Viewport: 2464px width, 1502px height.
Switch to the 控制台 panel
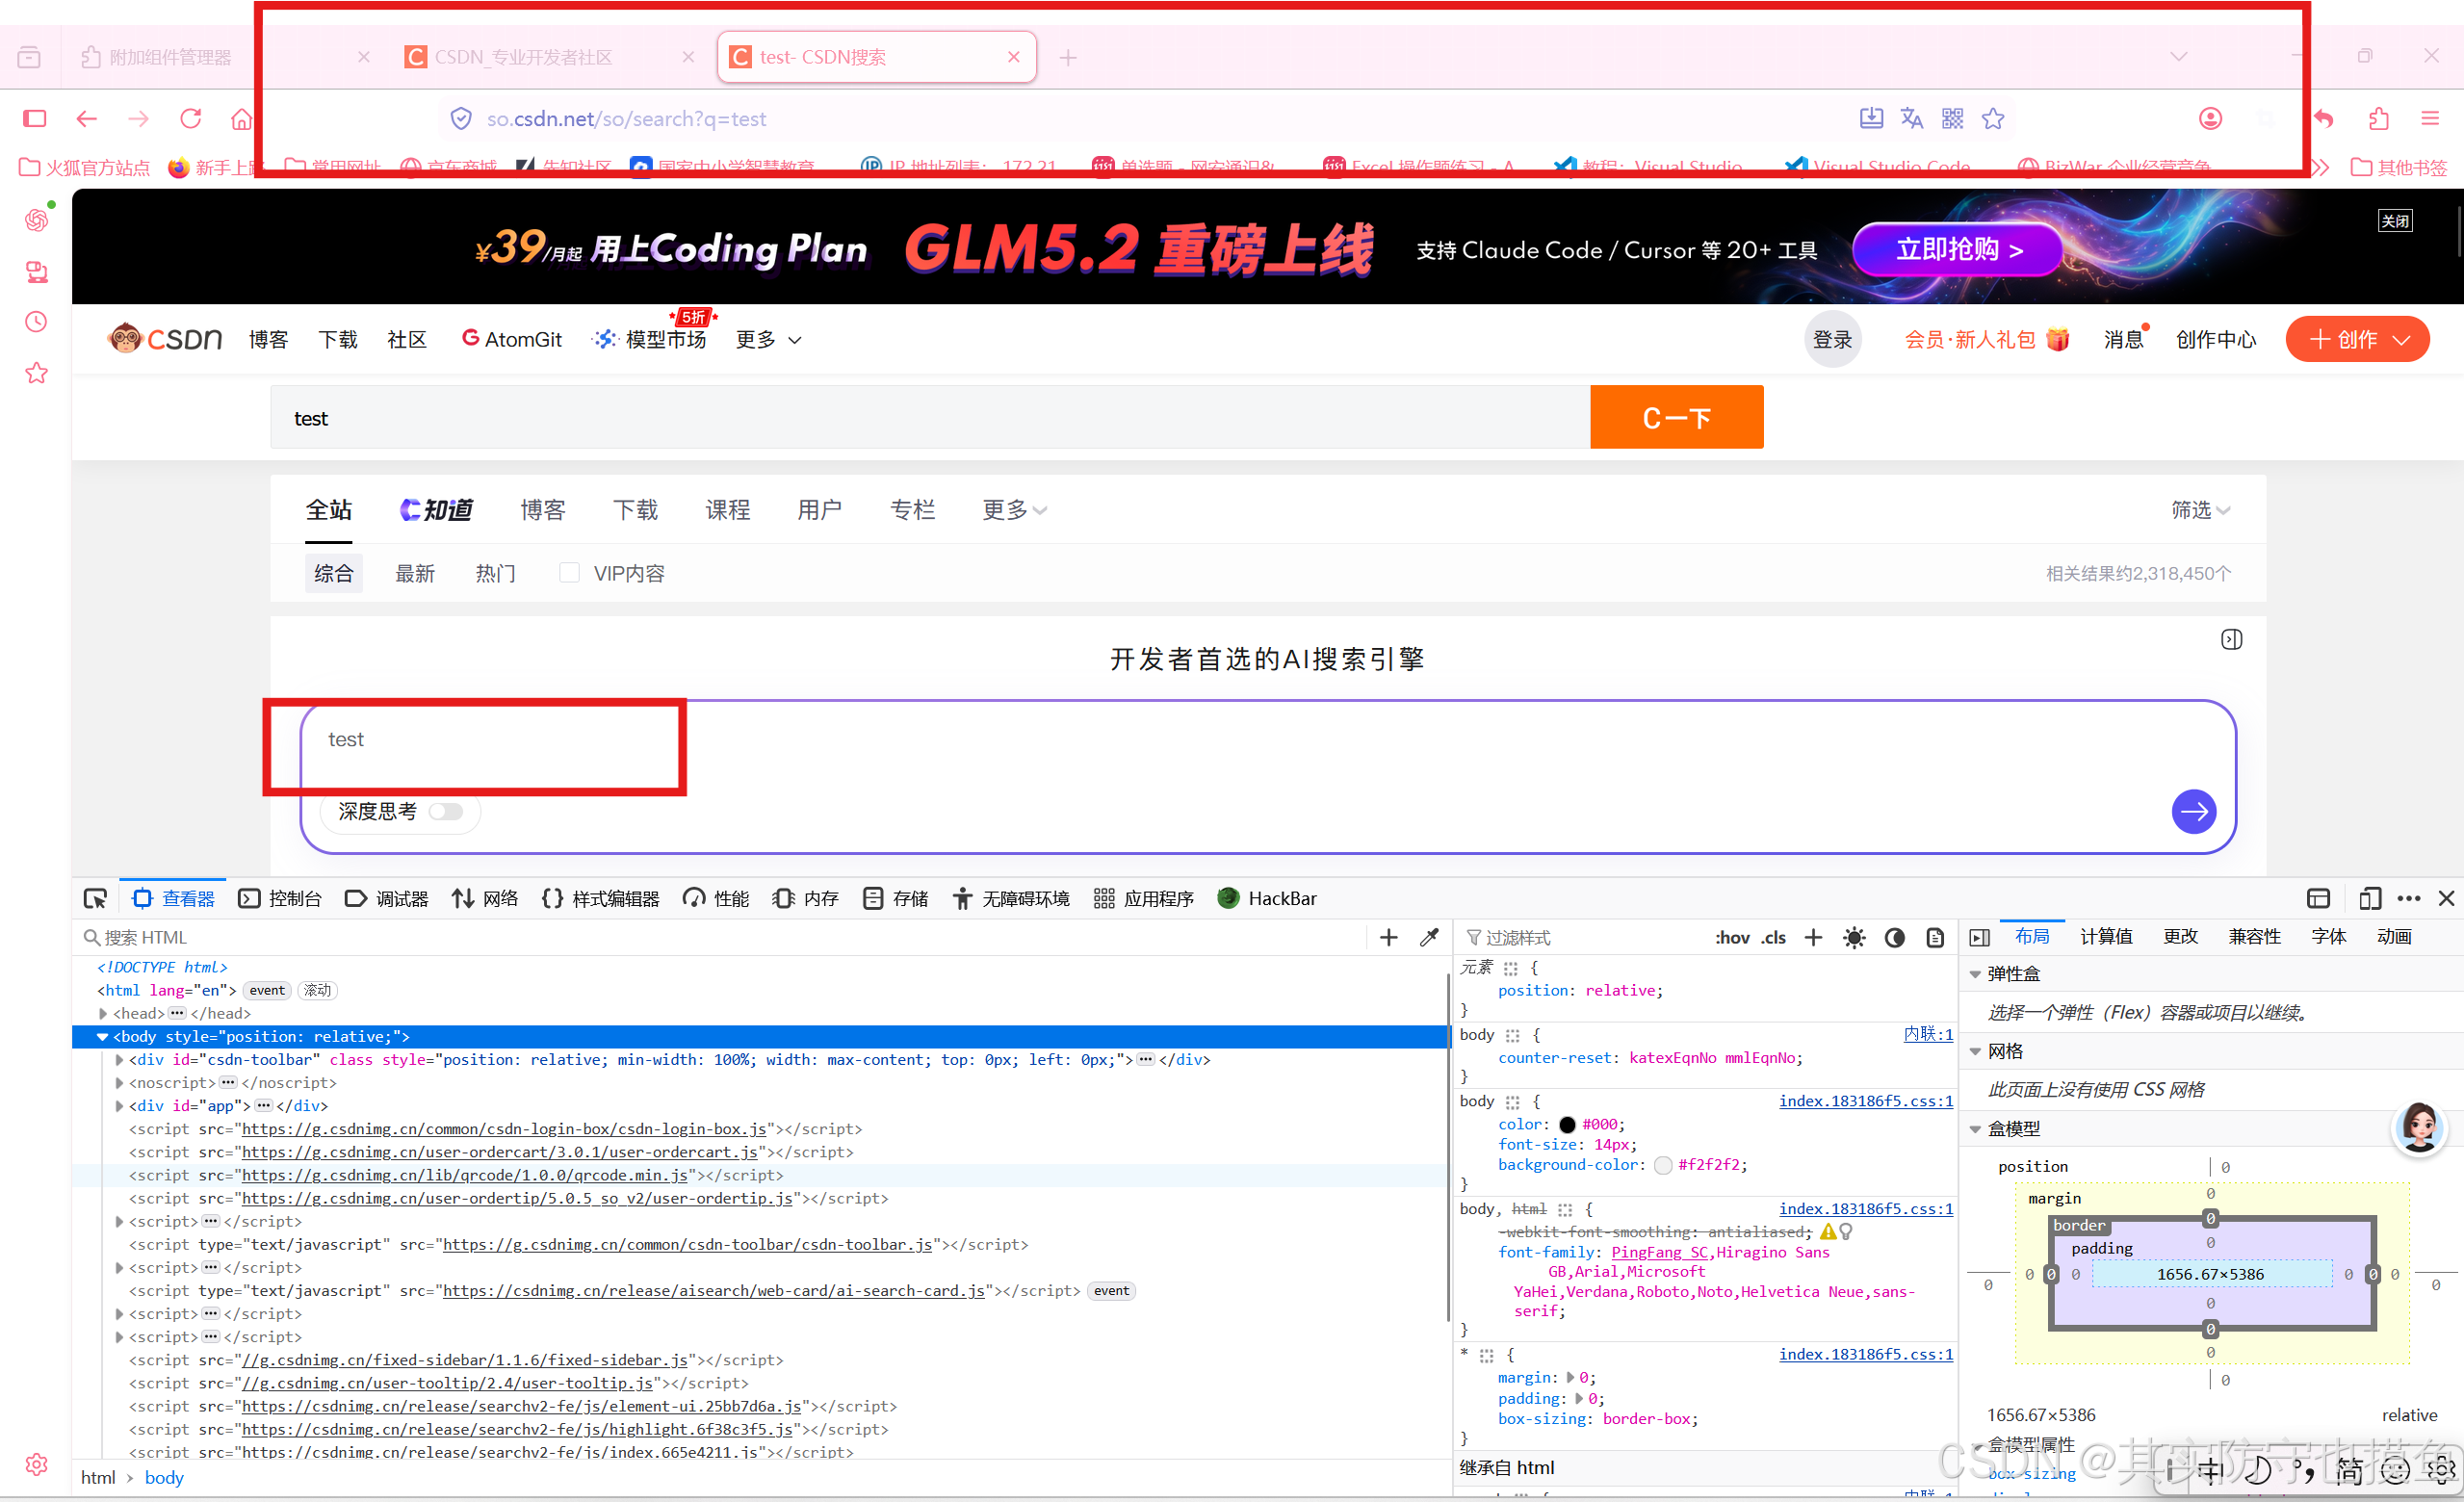[x=280, y=898]
